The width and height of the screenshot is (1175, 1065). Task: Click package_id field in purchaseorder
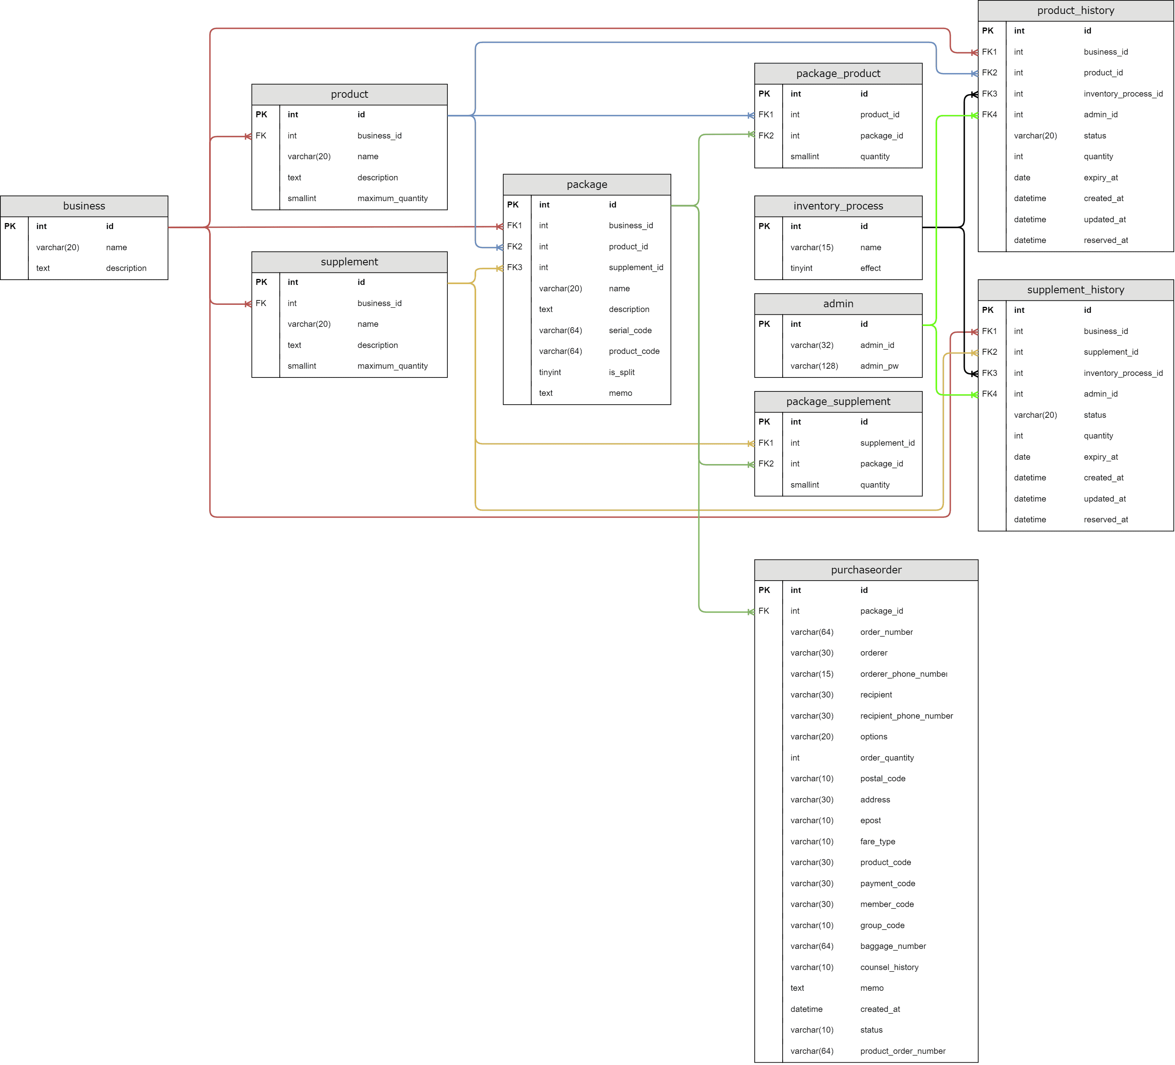[881, 611]
